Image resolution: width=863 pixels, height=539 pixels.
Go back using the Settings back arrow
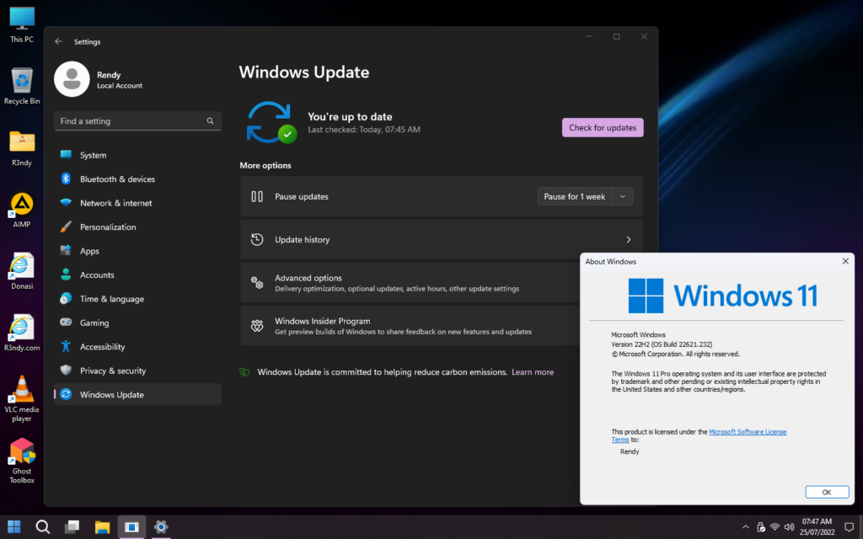tap(59, 42)
